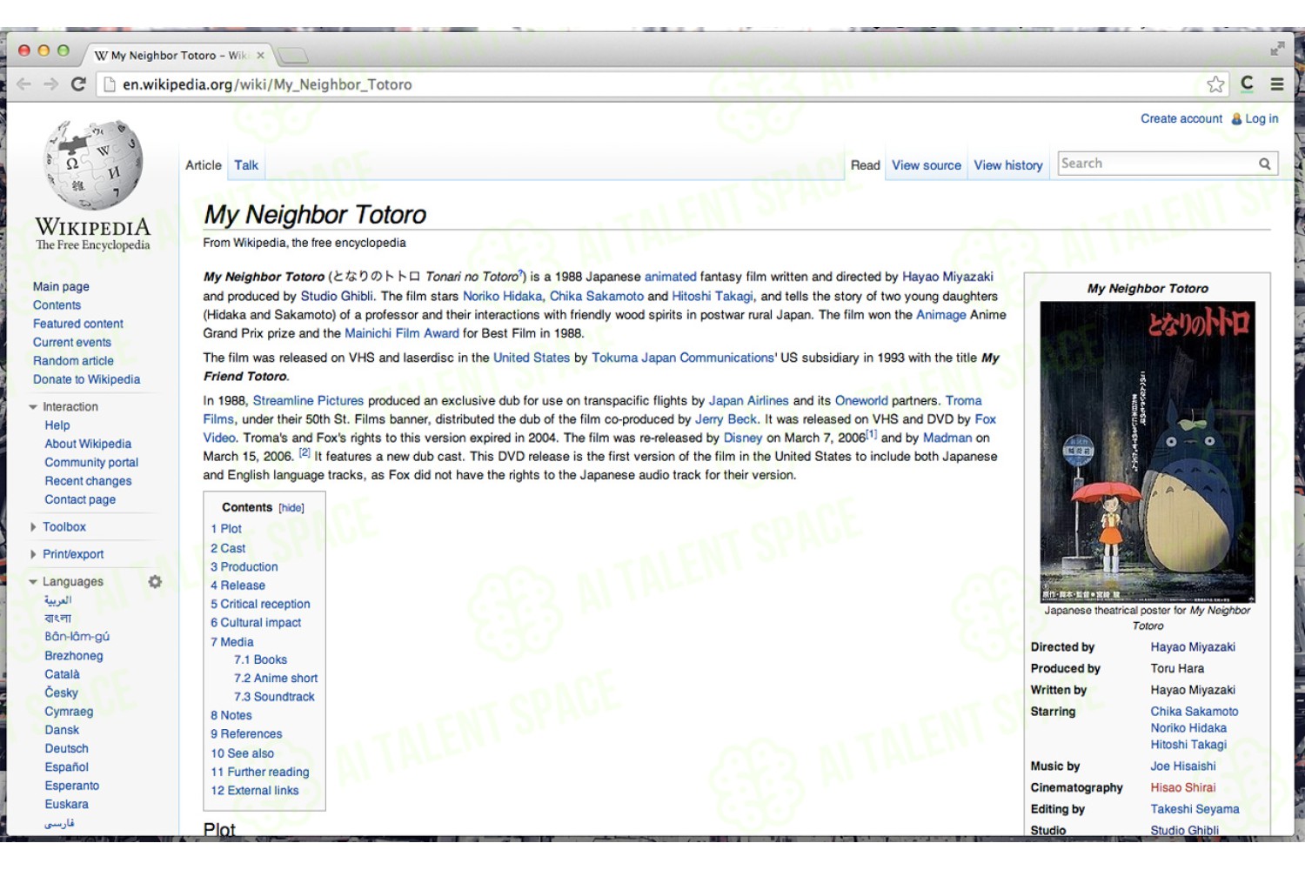Jump to 5 Critical reception section
The height and width of the screenshot is (870, 1305).
260,604
